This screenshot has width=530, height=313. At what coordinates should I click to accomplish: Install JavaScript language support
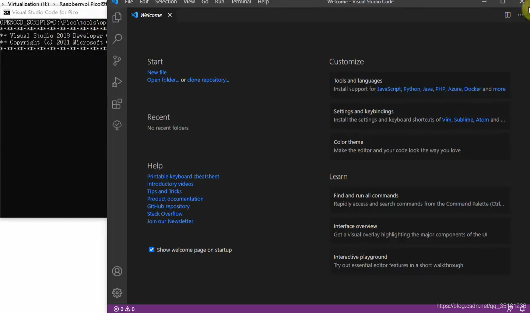(389, 89)
